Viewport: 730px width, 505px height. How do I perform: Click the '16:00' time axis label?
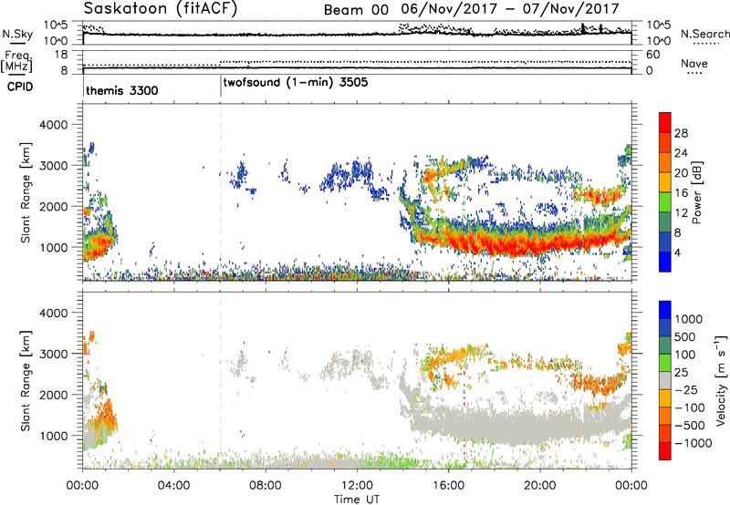448,486
